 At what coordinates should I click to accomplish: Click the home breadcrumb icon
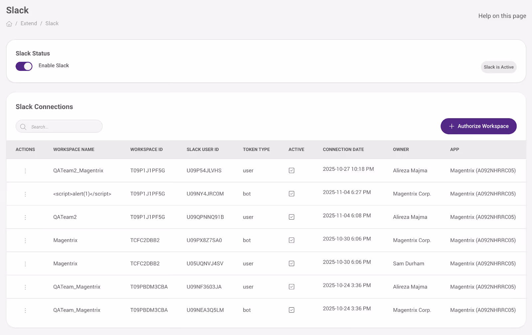(x=9, y=24)
